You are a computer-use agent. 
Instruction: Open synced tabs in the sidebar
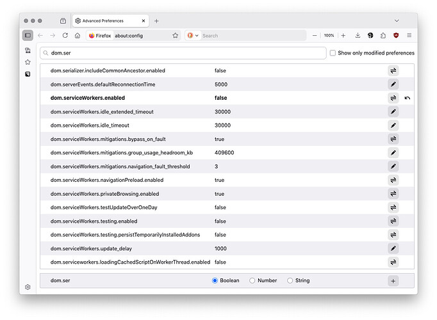[28, 51]
